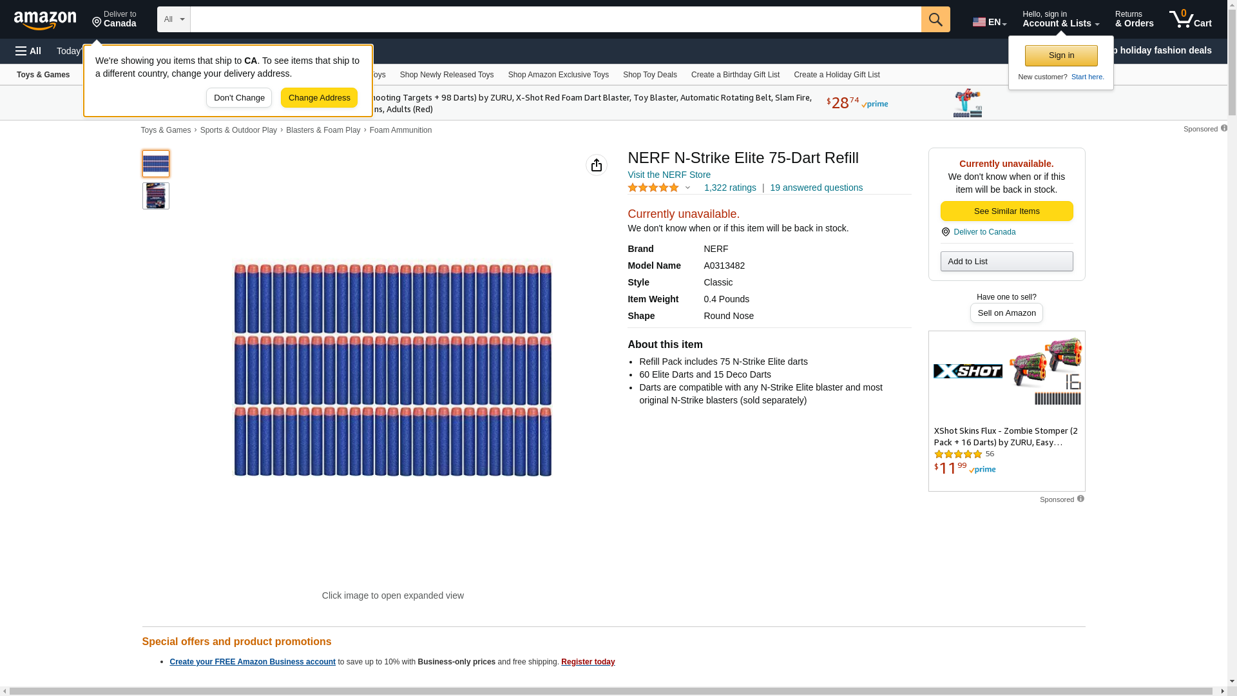The height and width of the screenshot is (696, 1237).
Task: Select the second product thumbnail
Action: (156, 196)
